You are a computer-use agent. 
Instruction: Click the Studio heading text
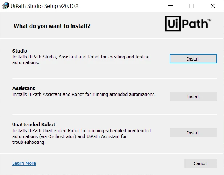(x=20, y=51)
